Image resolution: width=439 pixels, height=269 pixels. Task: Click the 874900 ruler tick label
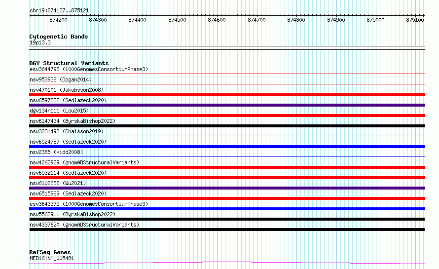click(x=336, y=20)
